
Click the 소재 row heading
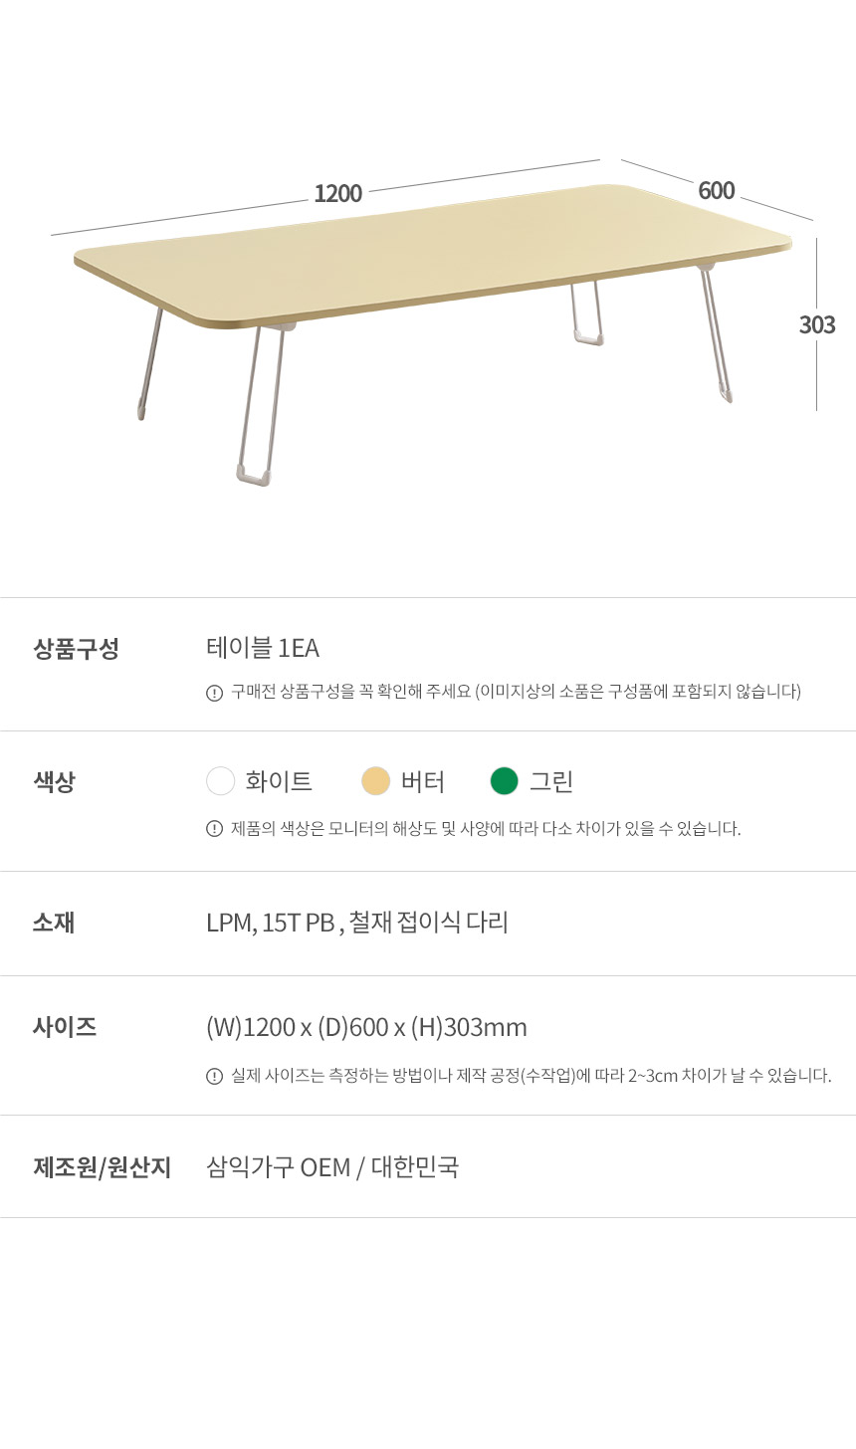tap(54, 923)
